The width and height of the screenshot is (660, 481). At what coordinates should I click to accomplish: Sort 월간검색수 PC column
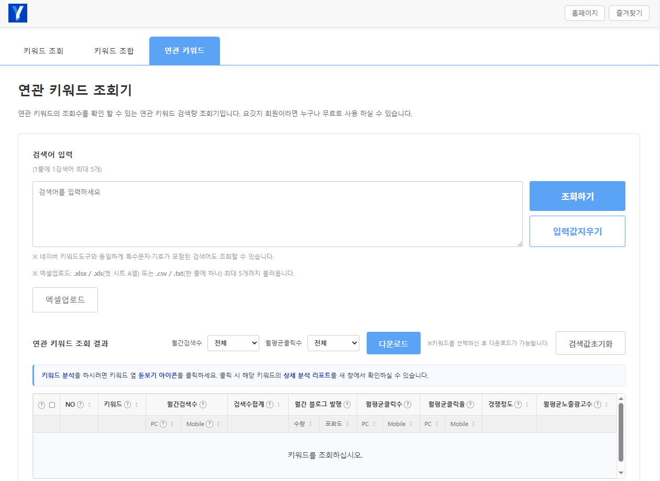(x=172, y=424)
